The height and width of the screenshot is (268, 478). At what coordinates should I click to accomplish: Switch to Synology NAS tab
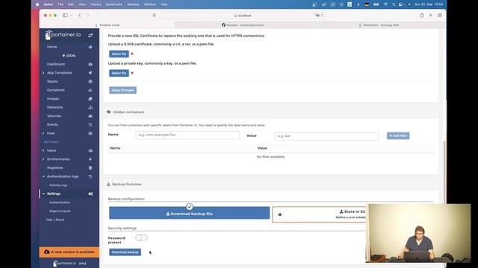[x=379, y=25]
